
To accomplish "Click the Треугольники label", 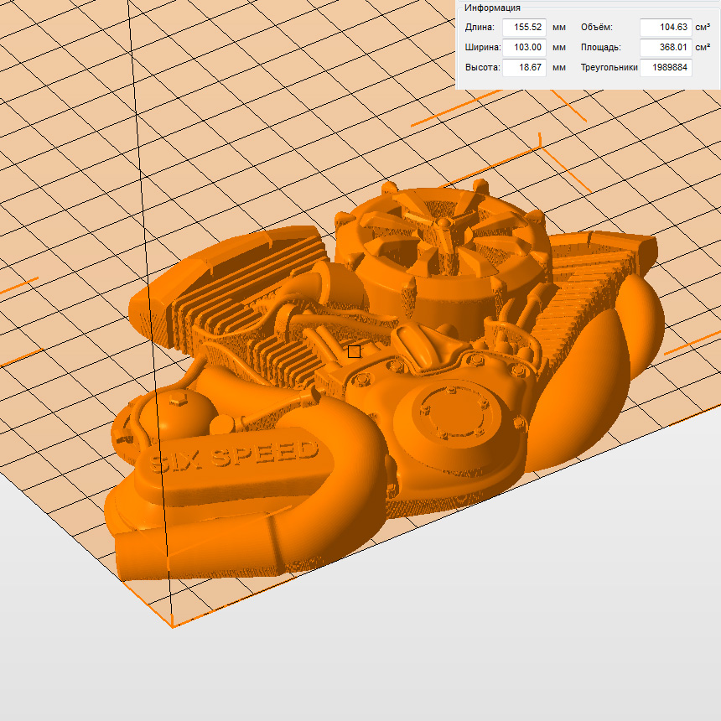I will 609,68.
